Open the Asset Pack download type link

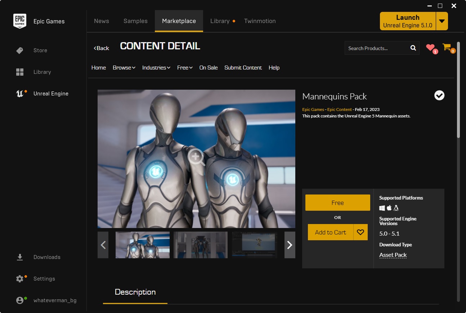tap(393, 255)
